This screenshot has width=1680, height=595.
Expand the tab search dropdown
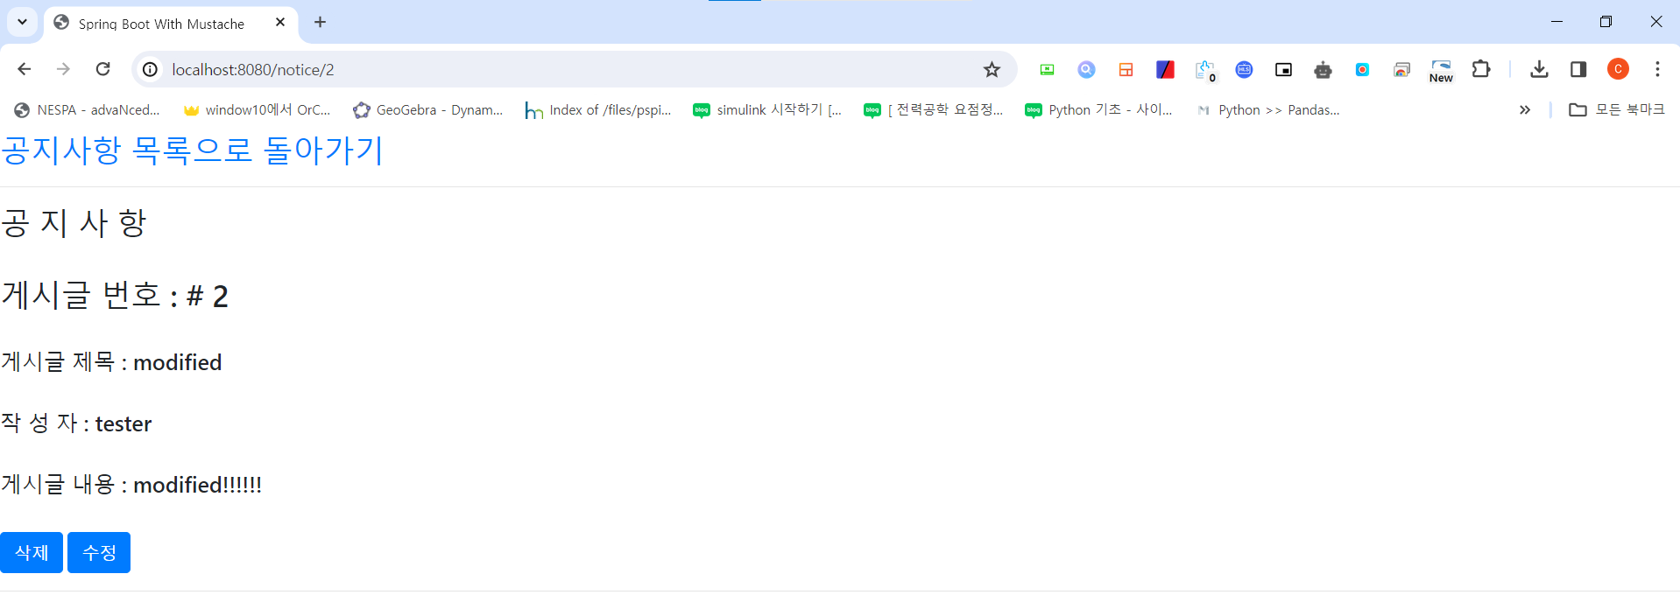[x=22, y=22]
